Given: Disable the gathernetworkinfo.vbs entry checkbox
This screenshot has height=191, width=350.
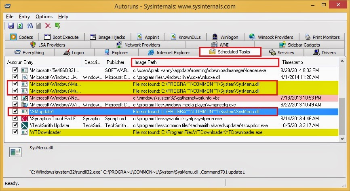Looking at the screenshot, I should pos(15,98).
